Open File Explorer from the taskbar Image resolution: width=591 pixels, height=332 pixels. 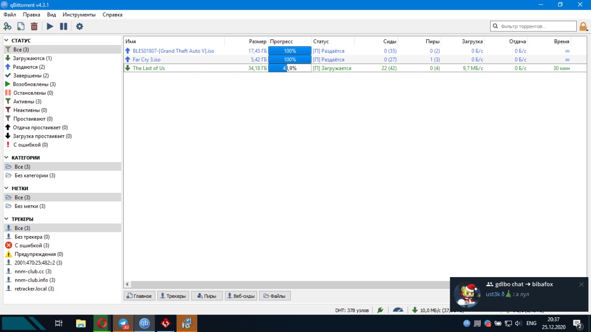(81, 323)
